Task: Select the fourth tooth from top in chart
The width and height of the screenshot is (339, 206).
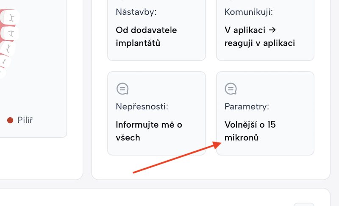Action: [5, 61]
